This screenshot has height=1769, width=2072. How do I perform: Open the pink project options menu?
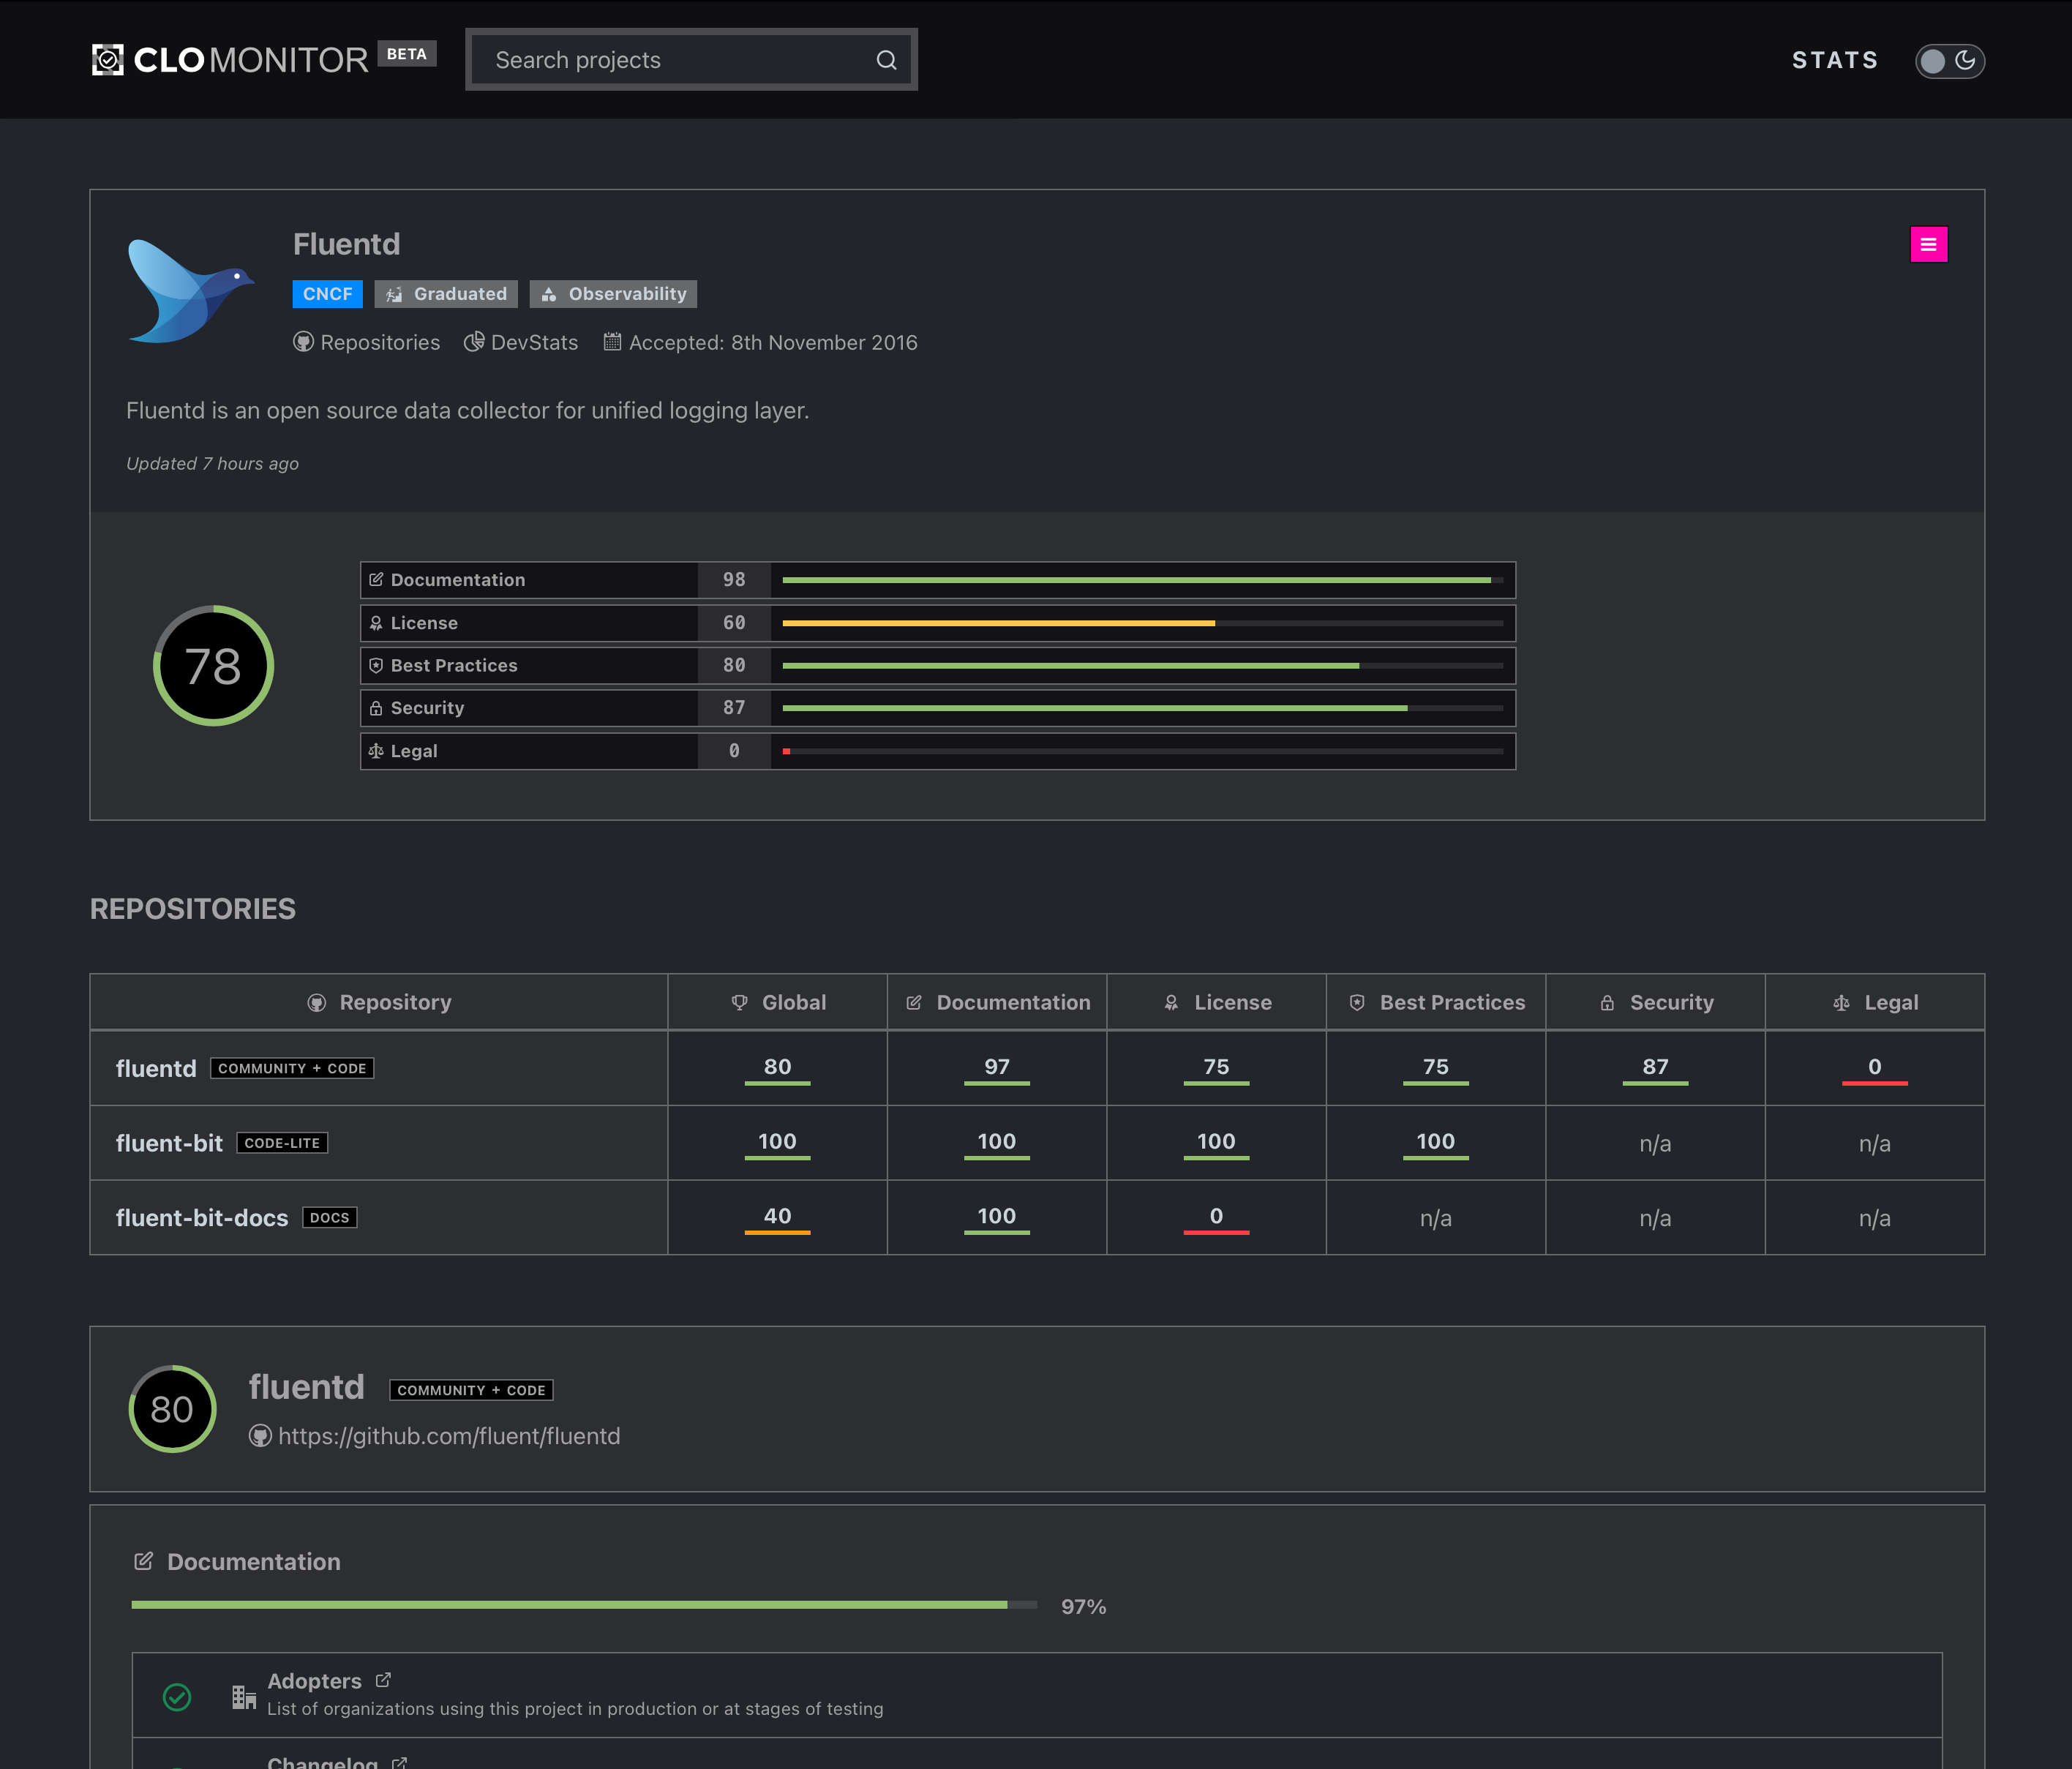(1928, 244)
